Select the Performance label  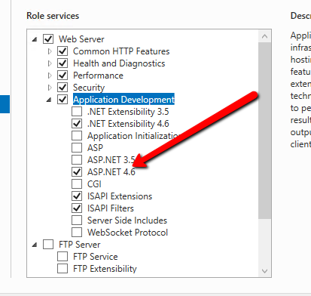tap(98, 76)
